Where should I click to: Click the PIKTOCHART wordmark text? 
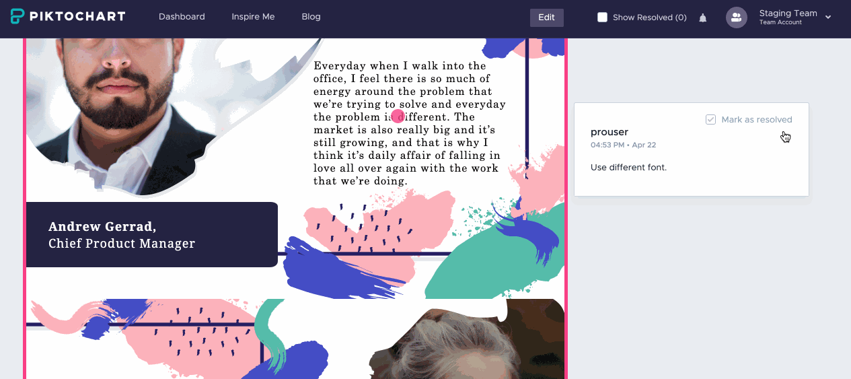78,17
